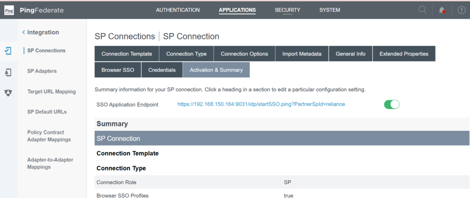Click SSO Application Endpoint label
470x198 pixels.
point(128,105)
